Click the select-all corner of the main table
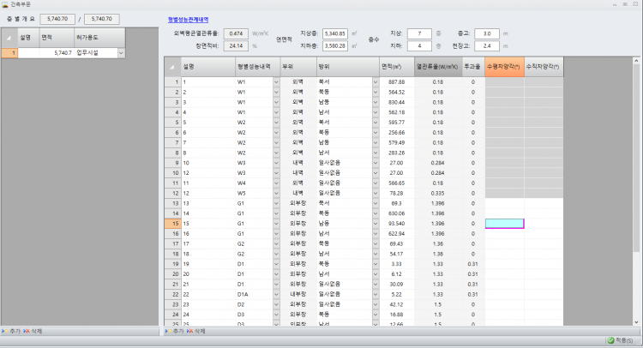 [171, 66]
